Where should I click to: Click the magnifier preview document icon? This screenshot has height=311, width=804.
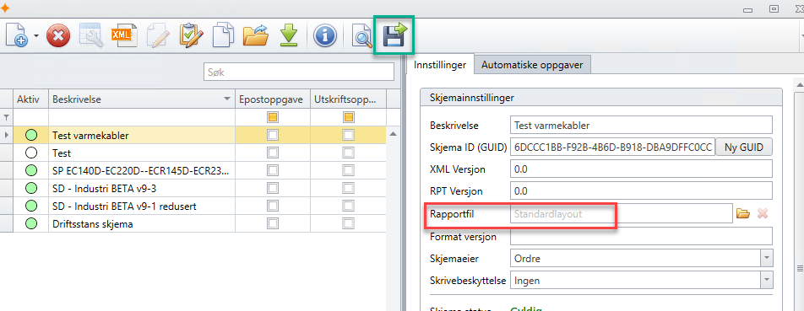(362, 36)
